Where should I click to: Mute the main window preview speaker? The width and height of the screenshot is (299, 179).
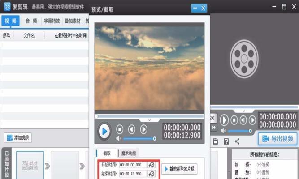[223, 131]
